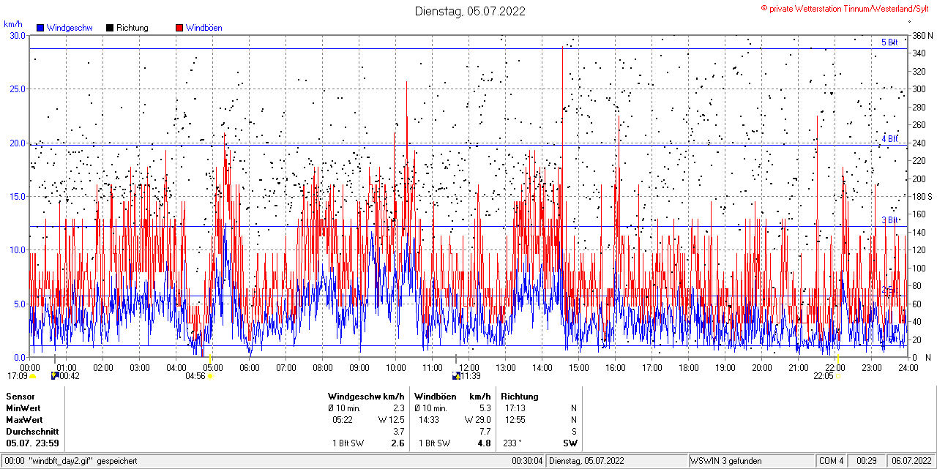Click the 233 ° direction value
This screenshot has height=469, width=937.
[x=512, y=443]
